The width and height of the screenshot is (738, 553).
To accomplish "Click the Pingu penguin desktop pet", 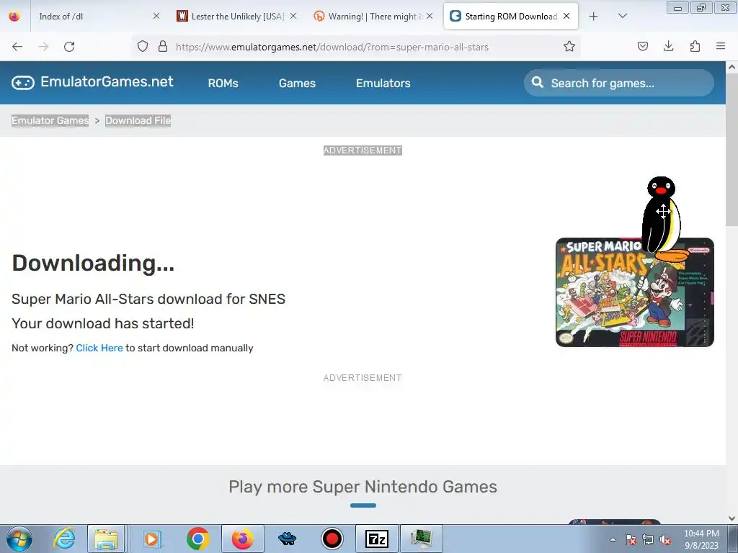I will 663,219.
